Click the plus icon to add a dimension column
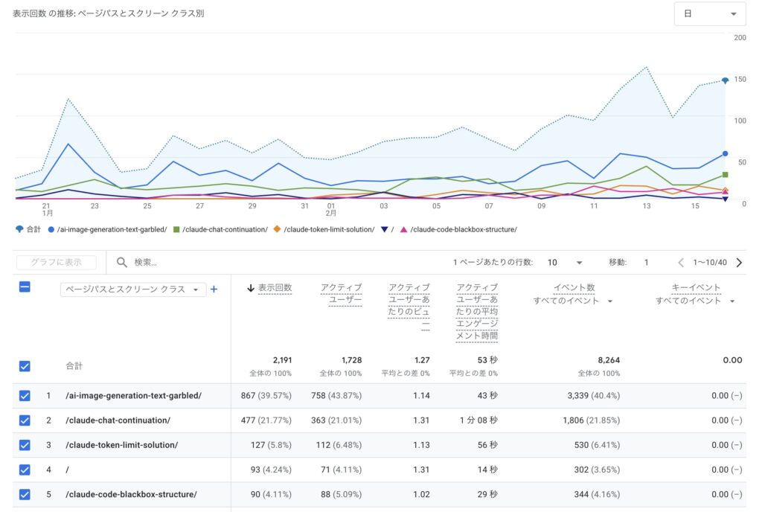762x512 pixels. 214,289
